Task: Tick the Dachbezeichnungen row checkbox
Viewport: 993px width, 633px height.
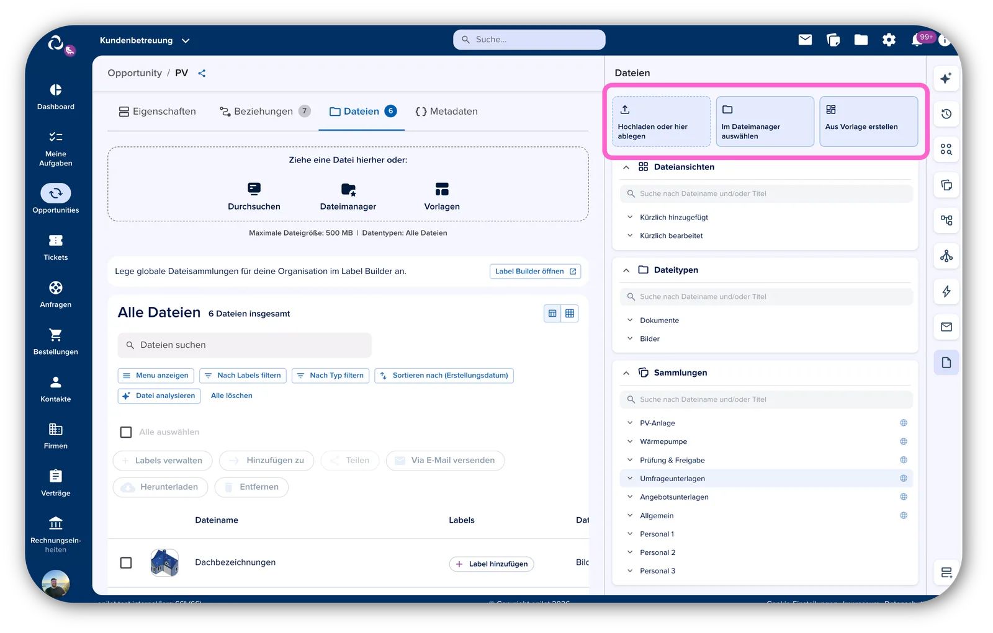Action: pyautogui.click(x=126, y=562)
